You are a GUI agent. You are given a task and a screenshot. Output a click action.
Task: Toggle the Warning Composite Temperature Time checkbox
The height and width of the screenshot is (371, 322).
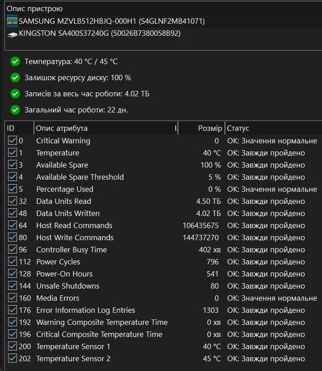[x=12, y=322]
